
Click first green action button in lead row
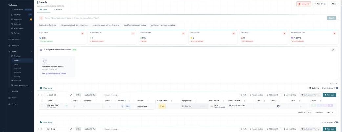coord(313,105)
